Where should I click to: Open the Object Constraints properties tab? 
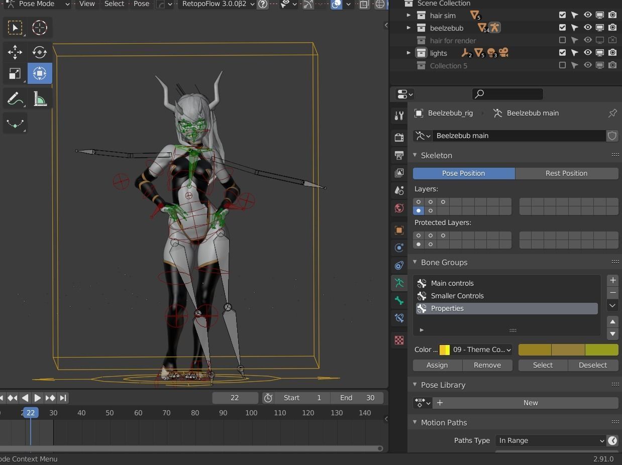tap(399, 265)
